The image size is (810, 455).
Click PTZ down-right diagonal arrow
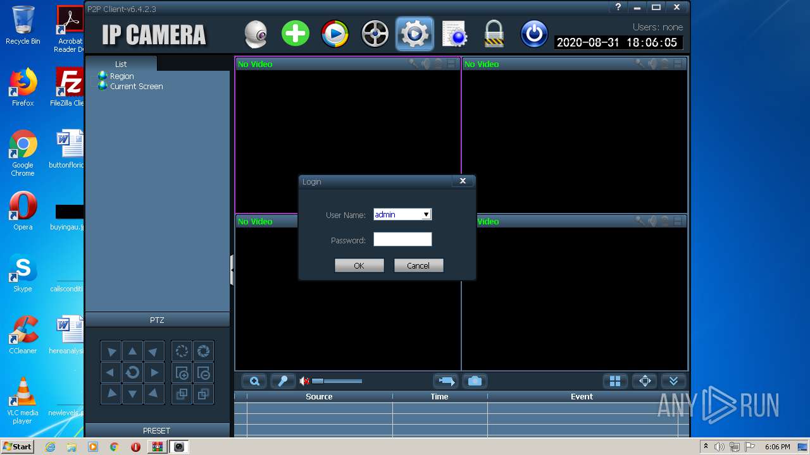point(154,394)
